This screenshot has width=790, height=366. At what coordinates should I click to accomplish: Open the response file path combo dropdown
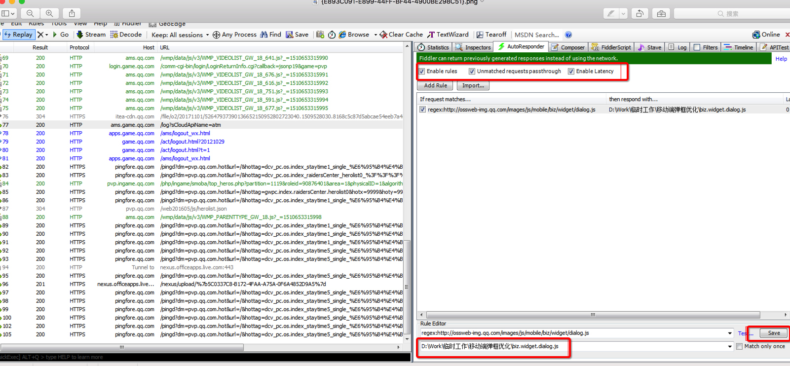pos(730,347)
